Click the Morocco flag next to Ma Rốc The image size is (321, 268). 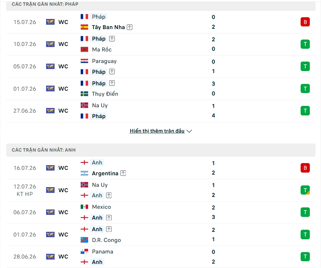click(x=84, y=49)
